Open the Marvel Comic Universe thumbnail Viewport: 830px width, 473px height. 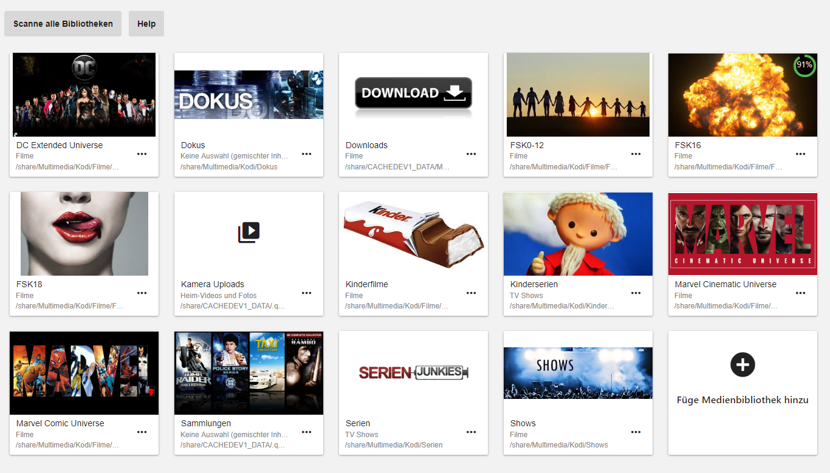coord(84,373)
